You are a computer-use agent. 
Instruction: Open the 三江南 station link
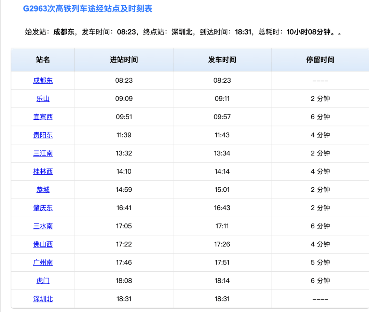click(x=43, y=153)
